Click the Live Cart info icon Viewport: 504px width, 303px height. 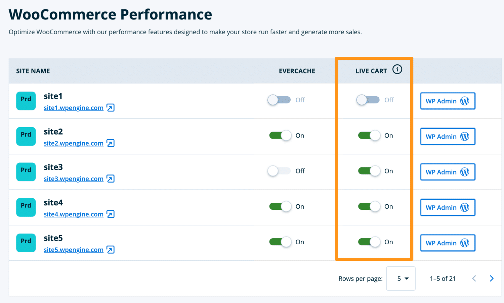tap(397, 69)
